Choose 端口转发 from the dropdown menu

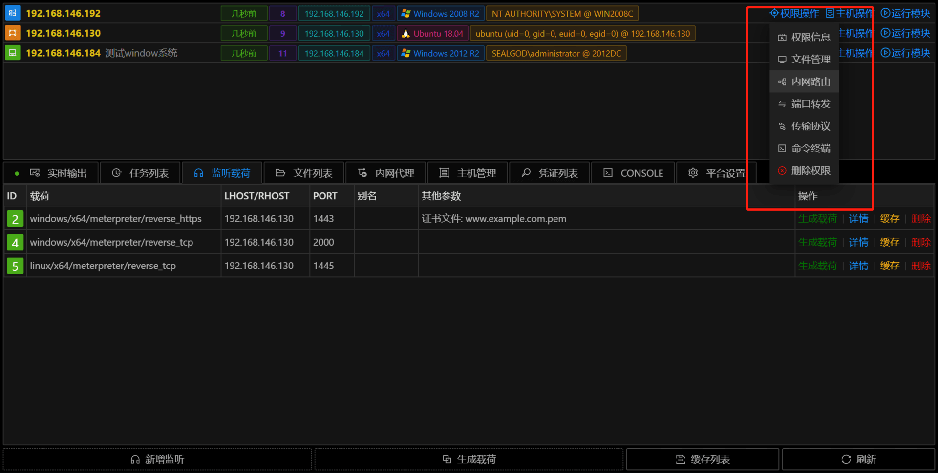(804, 104)
